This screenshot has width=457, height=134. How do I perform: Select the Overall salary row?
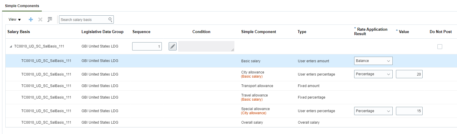coord(252,122)
